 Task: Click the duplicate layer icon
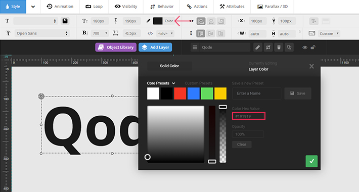(x=289, y=47)
